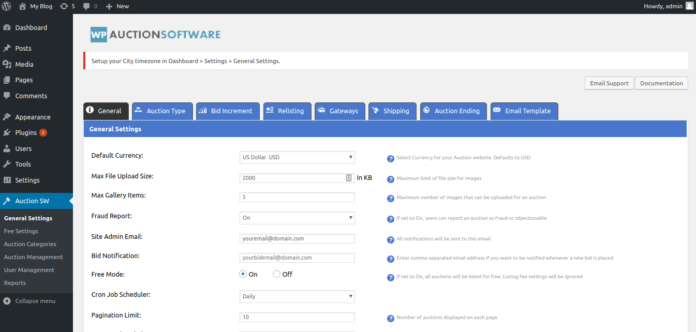Click the plus New content icon

109,6
